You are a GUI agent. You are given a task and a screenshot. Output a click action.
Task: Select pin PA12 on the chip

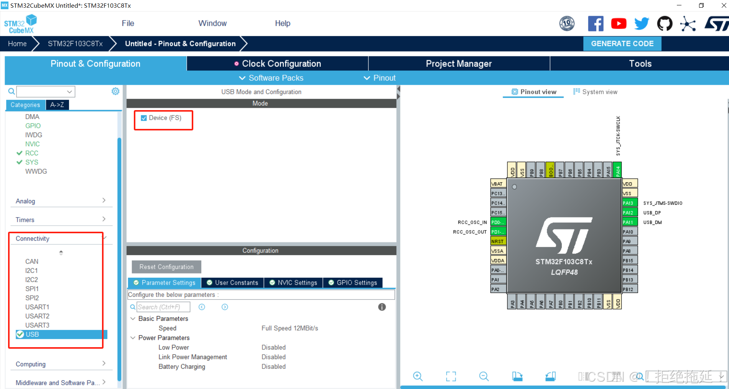pyautogui.click(x=630, y=213)
